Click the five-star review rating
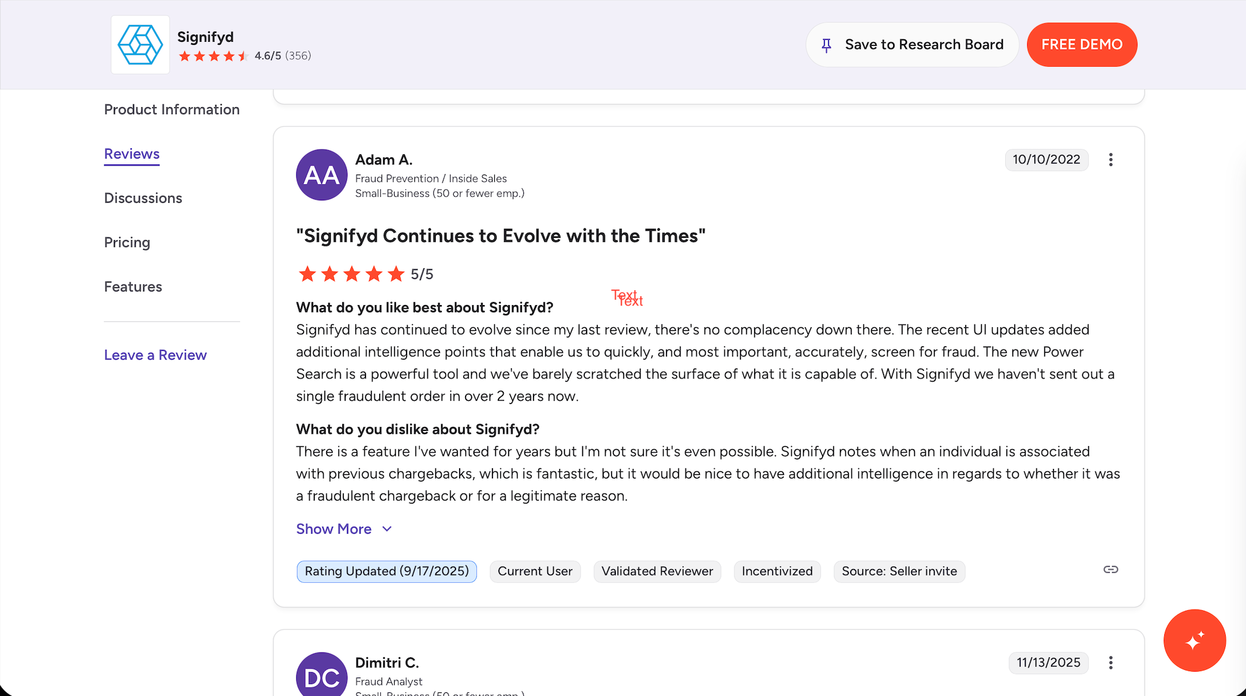Screen dimensions: 1246x696 click(351, 274)
